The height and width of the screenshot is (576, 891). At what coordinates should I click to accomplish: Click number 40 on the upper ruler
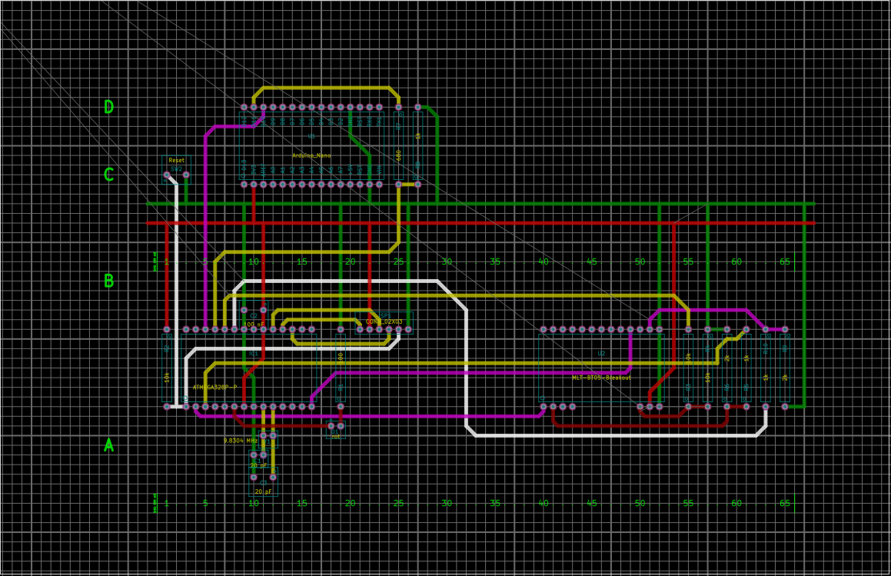(544, 261)
